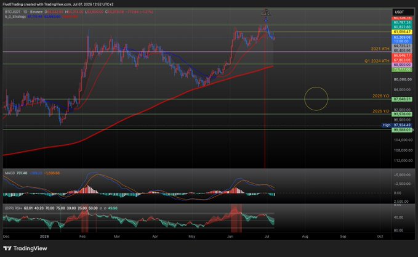418x257 pixels.
Task: Click the High 97,924.49 price label
Action: (x=396, y=125)
